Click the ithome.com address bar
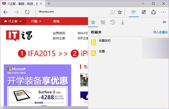The height and width of the screenshot is (109, 169). tap(73, 12)
